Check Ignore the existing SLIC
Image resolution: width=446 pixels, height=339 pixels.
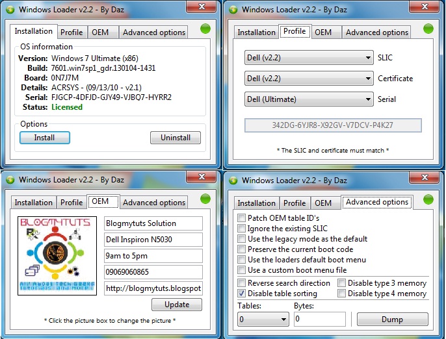pyautogui.click(x=241, y=229)
